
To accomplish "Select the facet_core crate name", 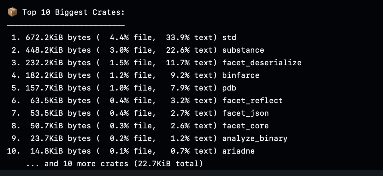I will click(245, 126).
